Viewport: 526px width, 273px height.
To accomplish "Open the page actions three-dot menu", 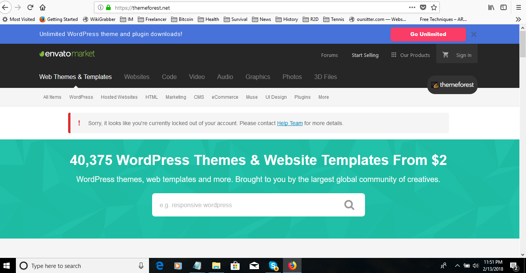I will [412, 7].
